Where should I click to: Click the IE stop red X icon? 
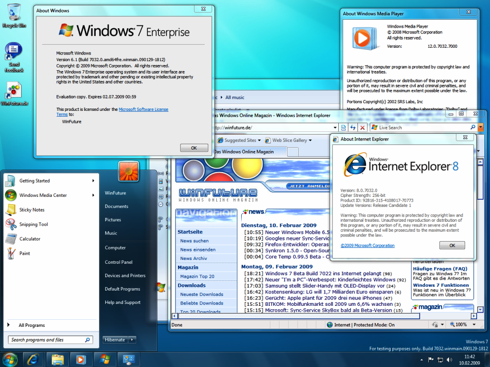point(362,127)
